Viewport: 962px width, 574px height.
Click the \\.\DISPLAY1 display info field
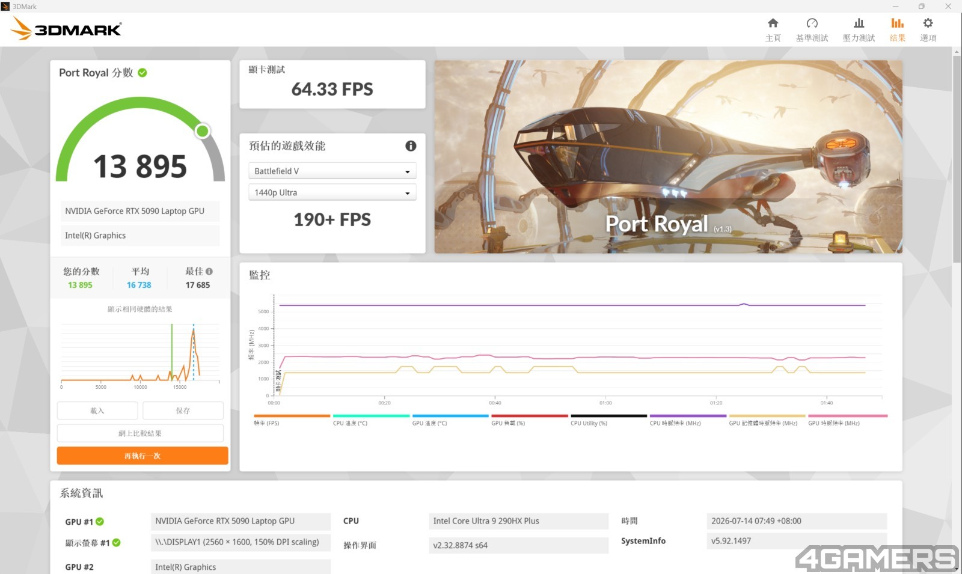click(240, 542)
